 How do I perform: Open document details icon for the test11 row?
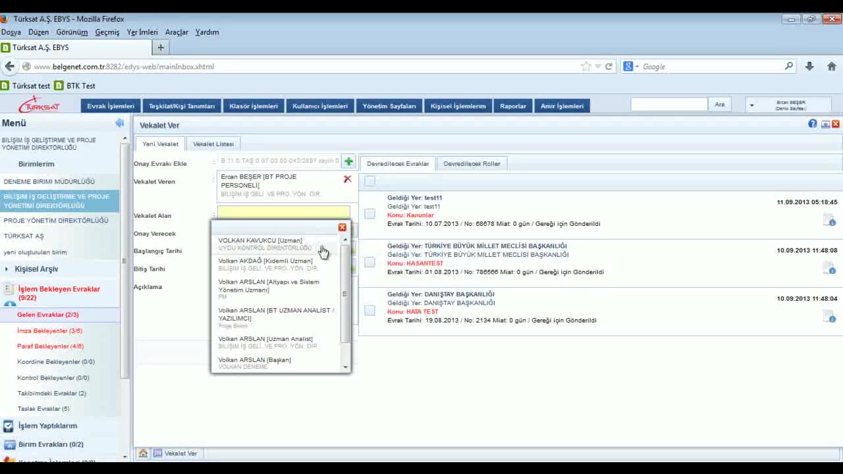[829, 221]
